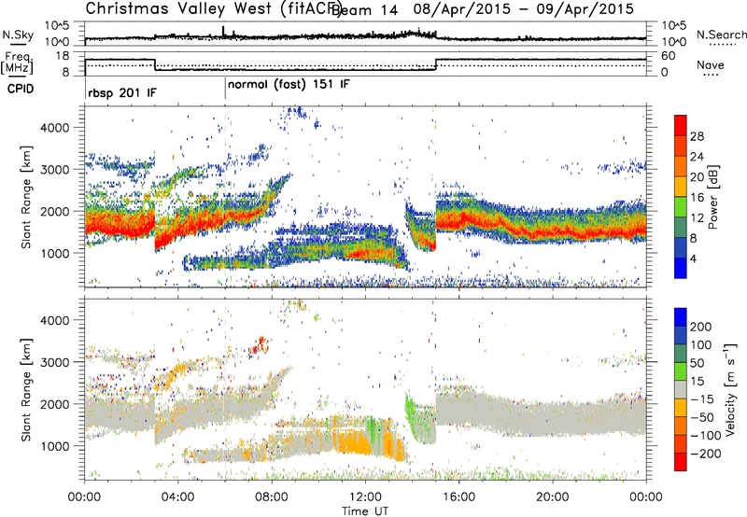
Task: Click the 'Beam 14' label
Action: [364, 10]
